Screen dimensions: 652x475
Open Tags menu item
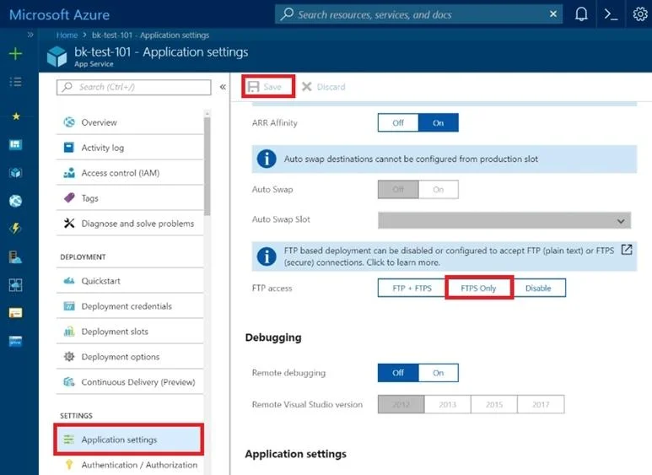[130, 198]
